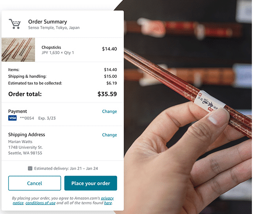
Task: Click the calendar icon beside estimated delivery
Action: (x=30, y=168)
